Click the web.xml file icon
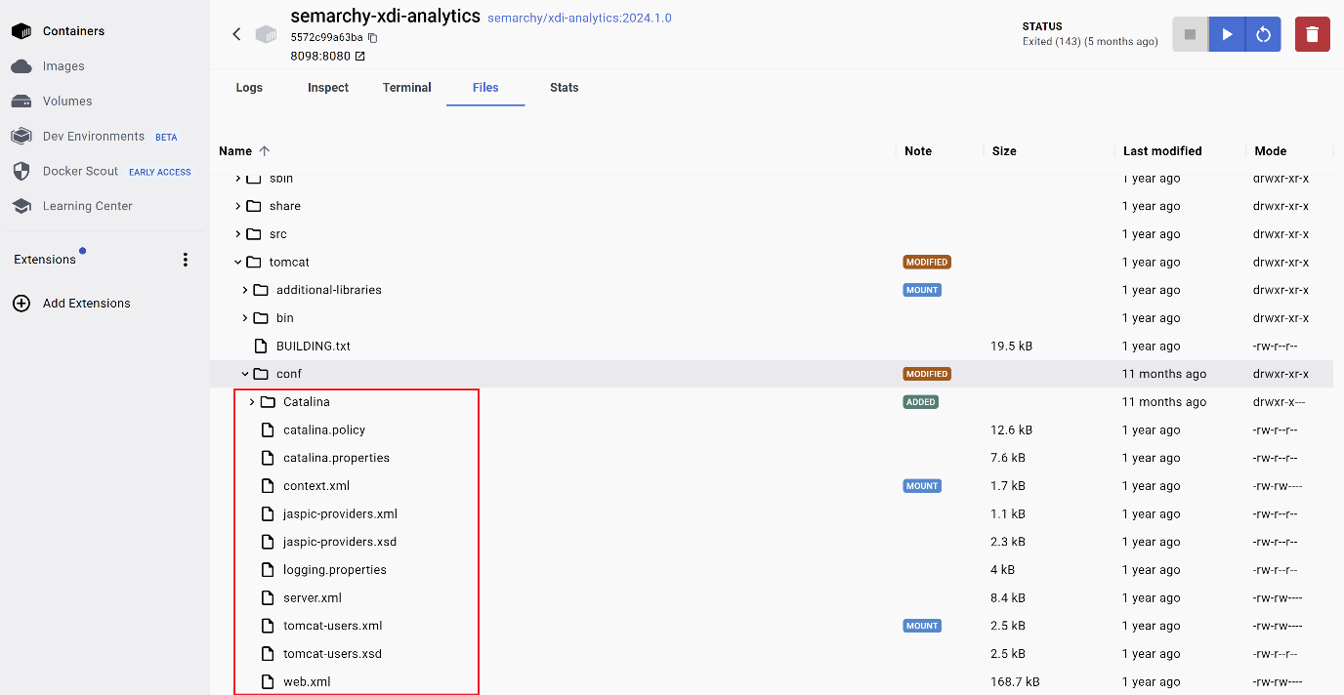Viewport: 1344px width, 695px height. click(268, 682)
